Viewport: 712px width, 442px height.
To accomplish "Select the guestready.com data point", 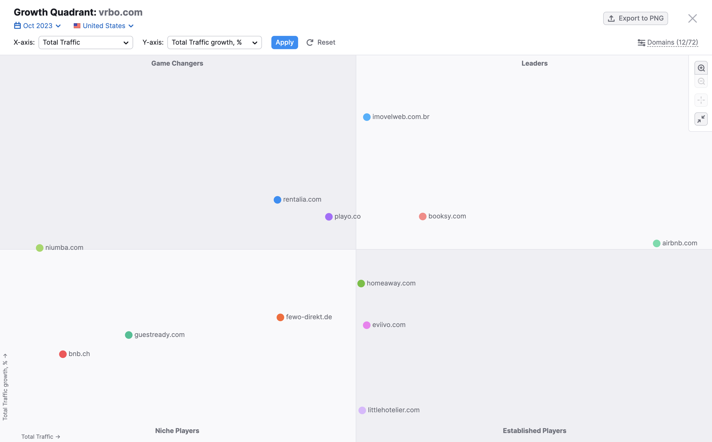I will (129, 335).
